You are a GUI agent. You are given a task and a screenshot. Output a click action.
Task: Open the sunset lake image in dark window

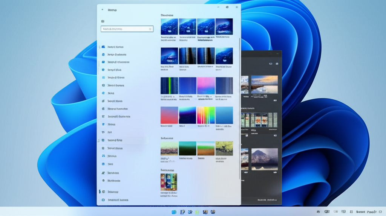pyautogui.click(x=264, y=84)
